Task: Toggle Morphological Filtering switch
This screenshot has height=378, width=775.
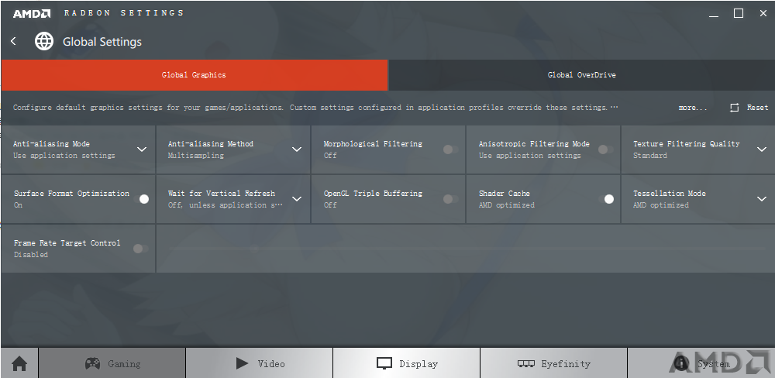Action: point(451,149)
